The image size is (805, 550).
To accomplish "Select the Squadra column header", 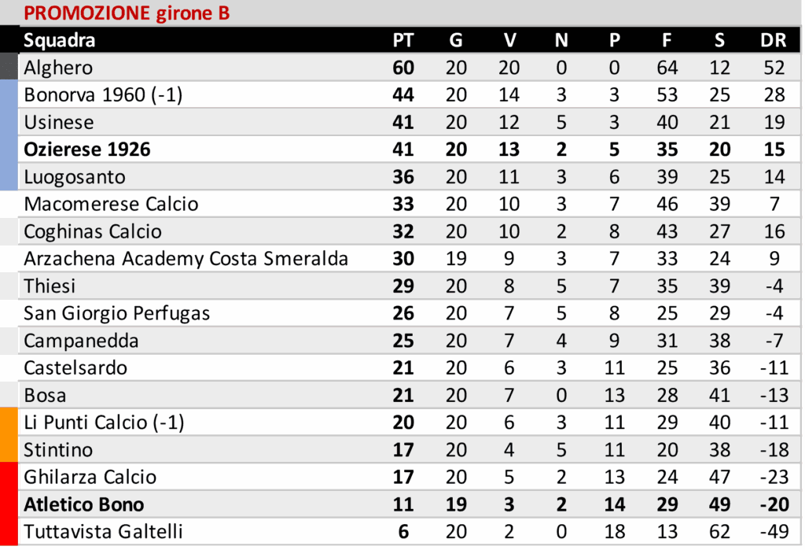I will [60, 40].
